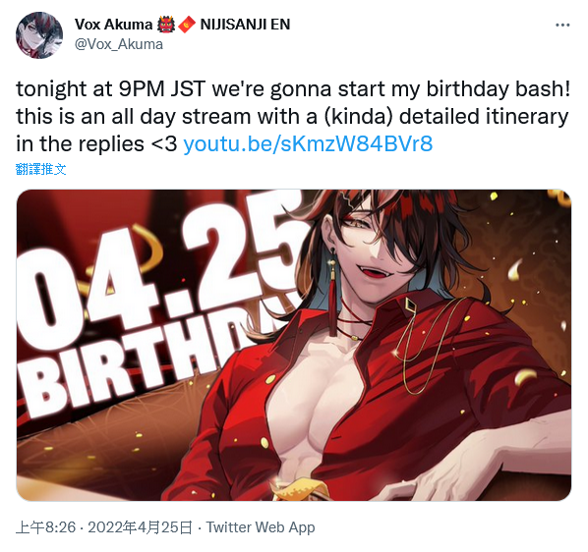Viewport: 588px width, 552px height.
Task: Open the youtu.be/sKmzW84BVr8 stream link
Action: pyautogui.click(x=308, y=143)
